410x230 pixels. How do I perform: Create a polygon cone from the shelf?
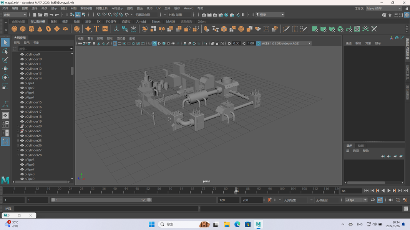coord(40,29)
